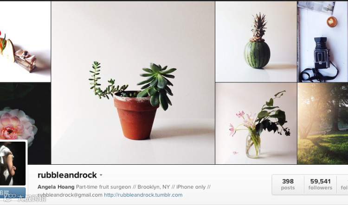The width and height of the screenshot is (348, 205).
Task: Click the coffee cup in the camera photo
Action: 332,22
